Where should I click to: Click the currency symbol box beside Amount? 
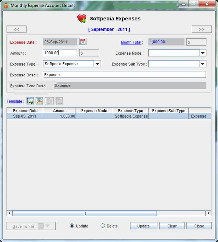pyautogui.click(x=89, y=53)
